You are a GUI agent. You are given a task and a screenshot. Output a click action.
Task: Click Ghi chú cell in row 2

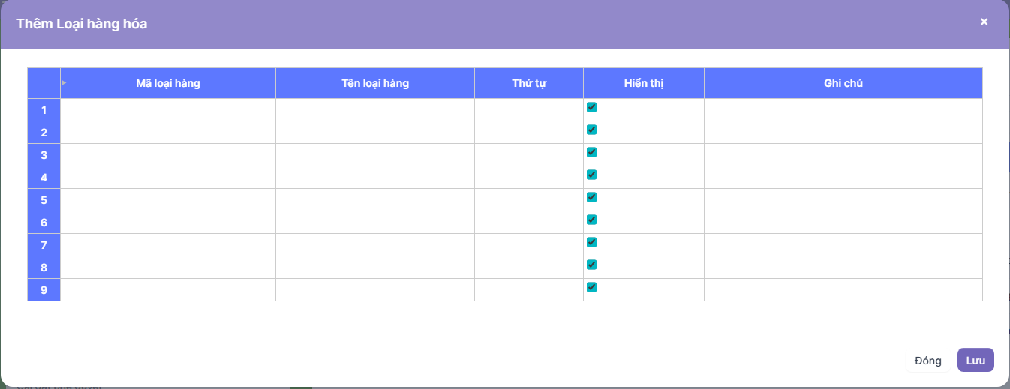843,133
